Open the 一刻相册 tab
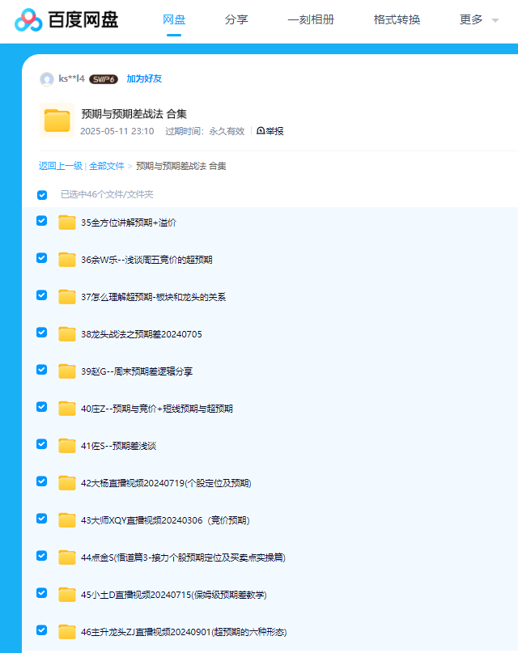Screen dimensions: 518x653 (x=311, y=19)
